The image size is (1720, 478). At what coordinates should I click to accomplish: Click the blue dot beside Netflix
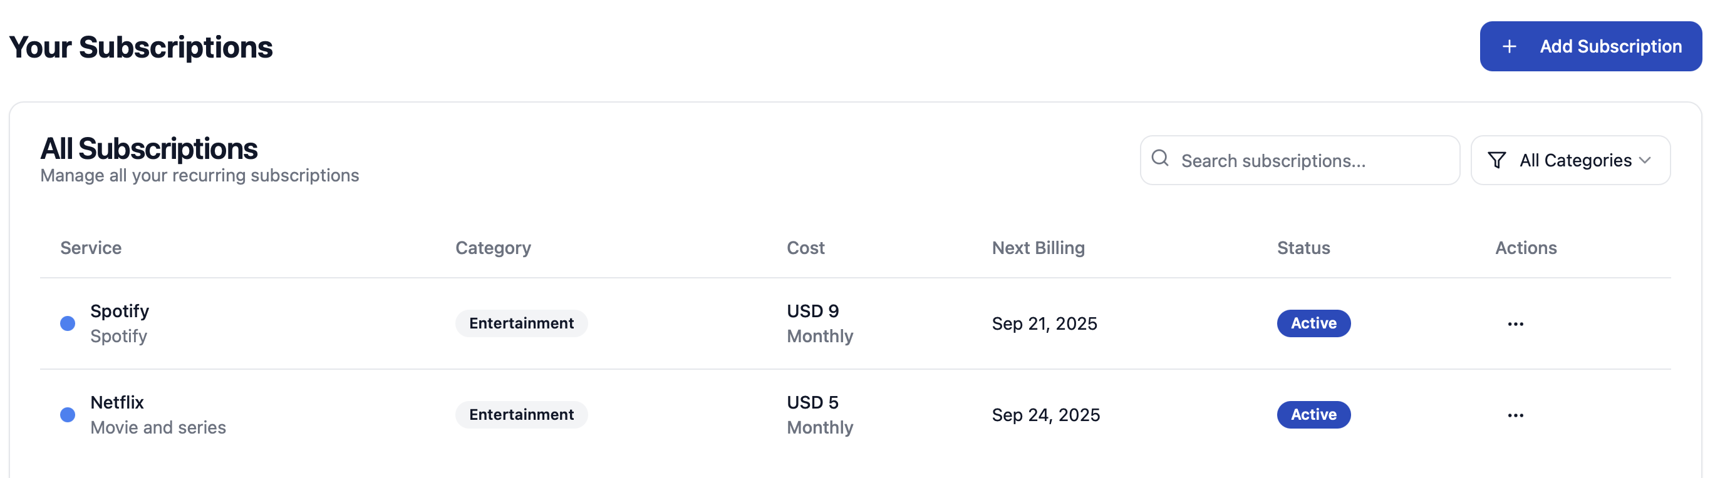pyautogui.click(x=68, y=415)
